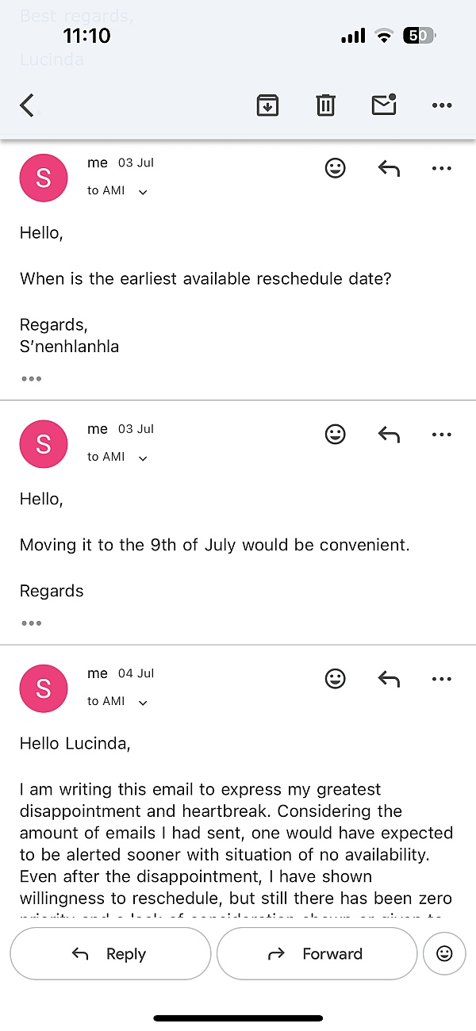The image size is (476, 1031).
Task: Archive this conversation with the archive icon
Action: click(267, 105)
